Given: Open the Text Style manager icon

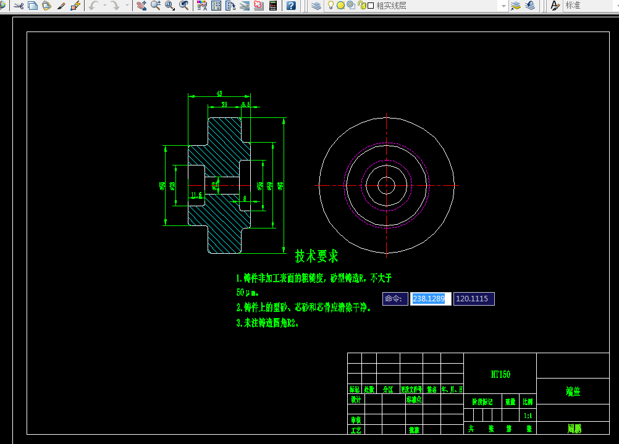Looking at the screenshot, I should coord(555,6).
